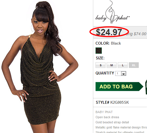The image size is (147, 133).
Task: Click the QUANTITY label
Action: pos(105,73)
